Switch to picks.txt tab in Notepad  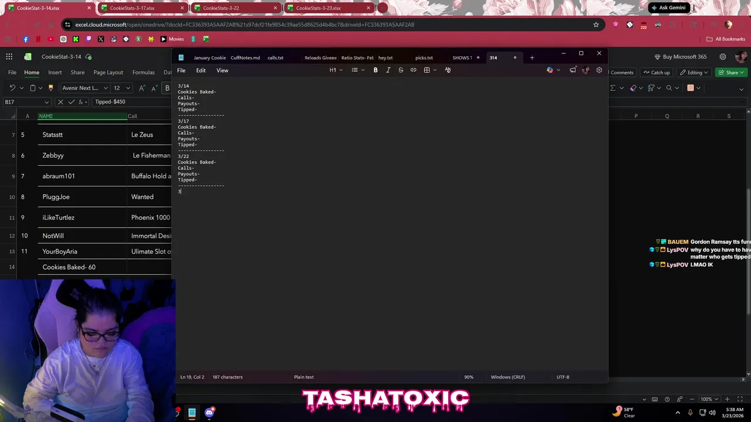pos(424,57)
